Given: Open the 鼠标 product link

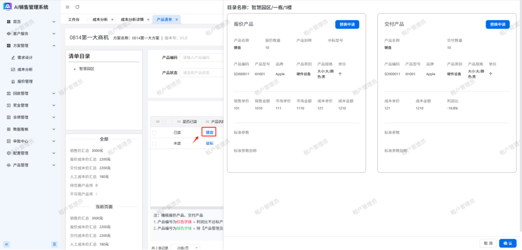Looking at the screenshot, I should (210, 143).
